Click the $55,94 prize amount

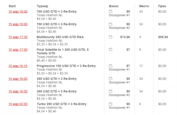click(162, 37)
